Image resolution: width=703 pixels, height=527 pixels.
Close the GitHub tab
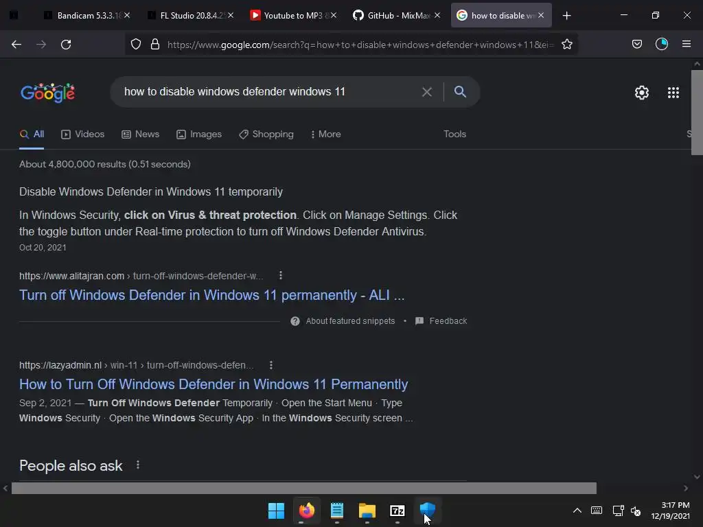[x=437, y=16]
